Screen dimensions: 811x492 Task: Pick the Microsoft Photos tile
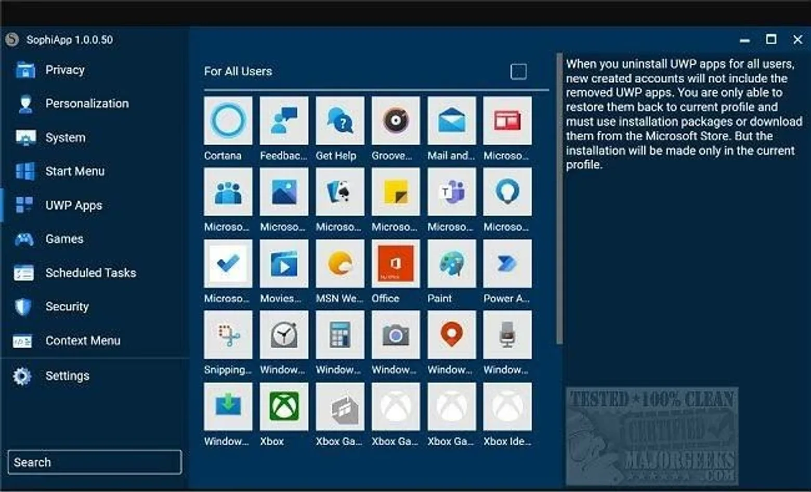284,192
